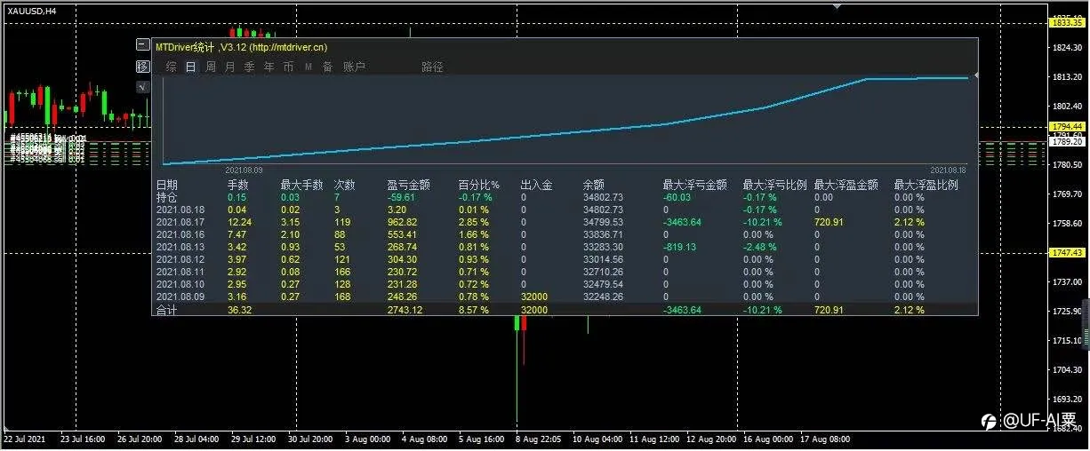The height and width of the screenshot is (451, 1090).
Task: Click the 268.74 profit value
Action: point(403,247)
